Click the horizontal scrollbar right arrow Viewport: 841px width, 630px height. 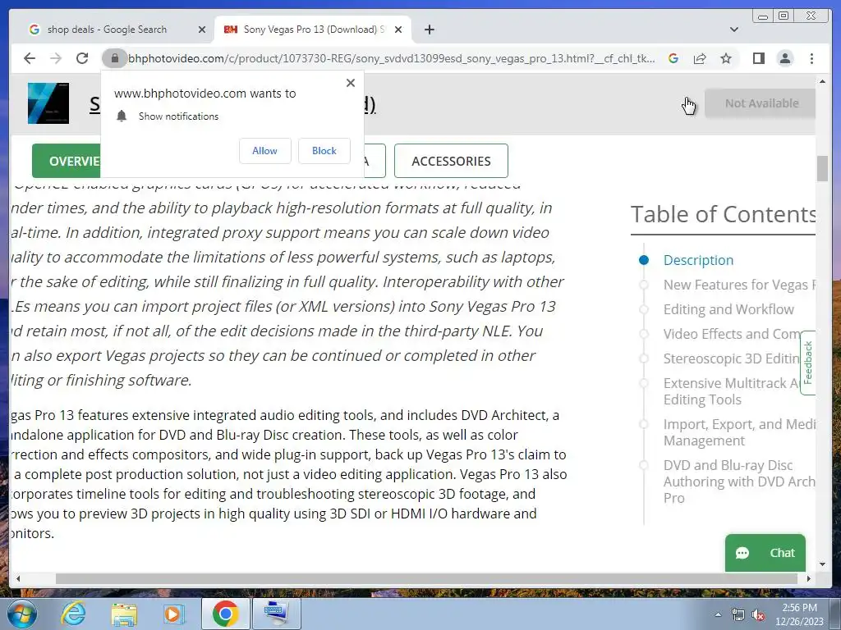809,578
